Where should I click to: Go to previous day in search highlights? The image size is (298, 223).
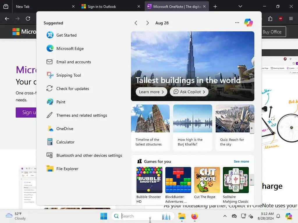[x=136, y=23]
